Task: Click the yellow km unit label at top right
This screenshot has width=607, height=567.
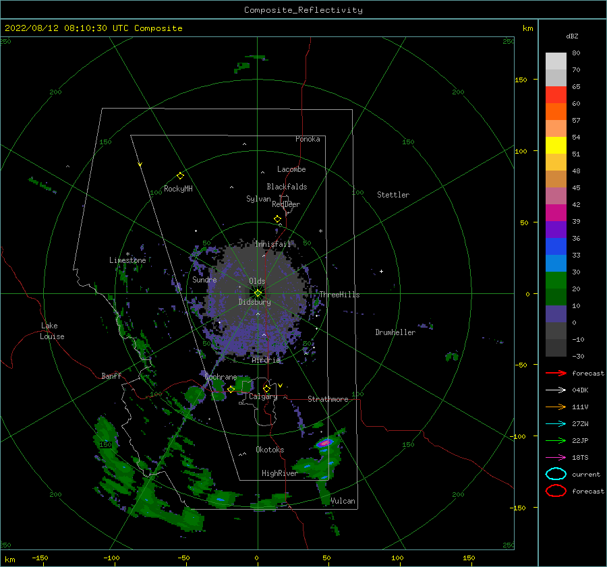Action: click(527, 28)
